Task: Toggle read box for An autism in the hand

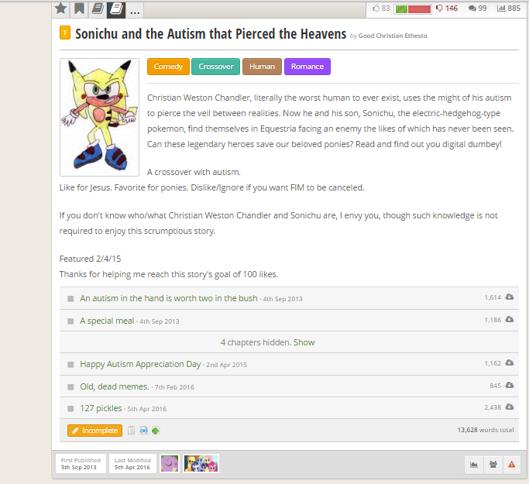Action: [x=70, y=299]
